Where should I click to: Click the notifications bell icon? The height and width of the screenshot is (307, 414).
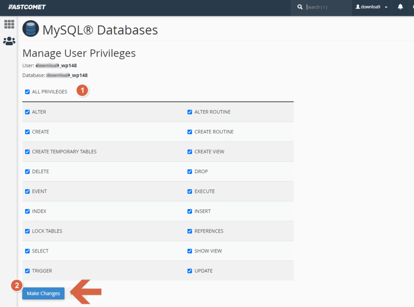point(400,7)
